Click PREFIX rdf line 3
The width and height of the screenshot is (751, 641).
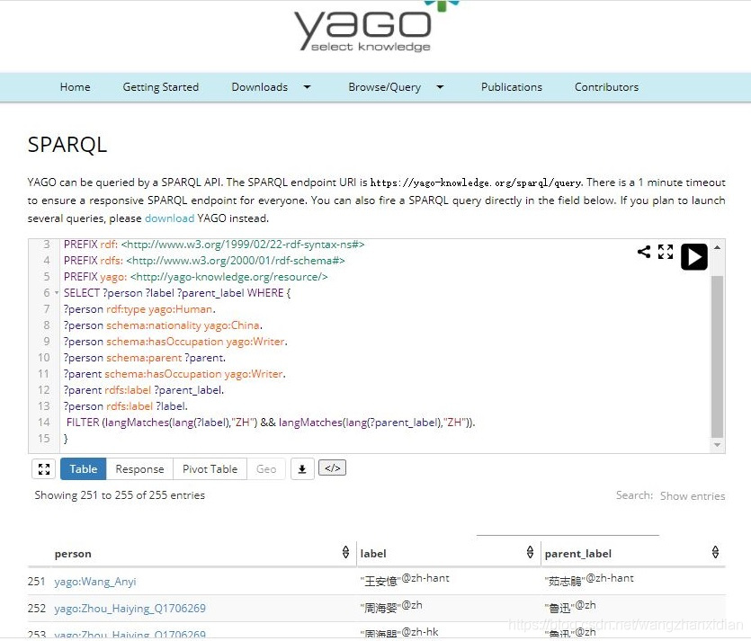tap(214, 245)
